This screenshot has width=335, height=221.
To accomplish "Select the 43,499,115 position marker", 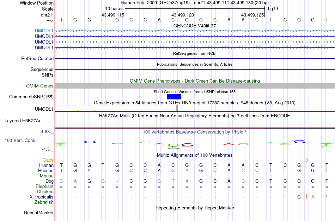I will (x=112, y=15).
